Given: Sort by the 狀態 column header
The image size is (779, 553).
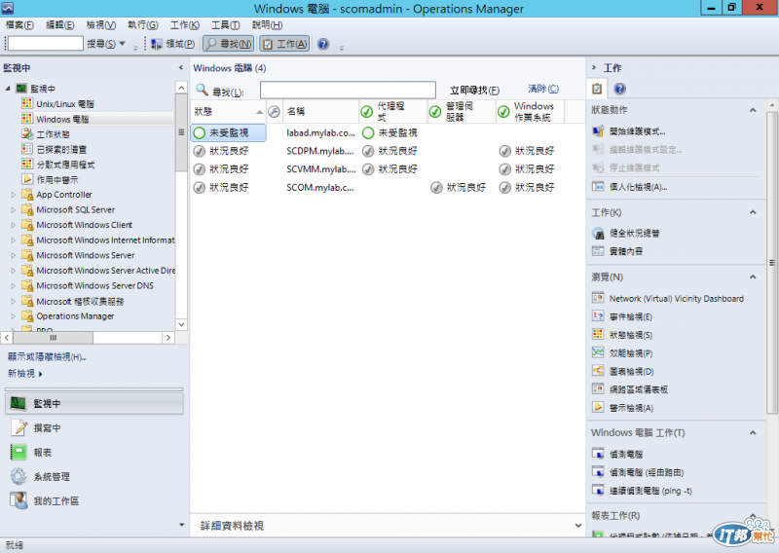Looking at the screenshot, I should 228,111.
